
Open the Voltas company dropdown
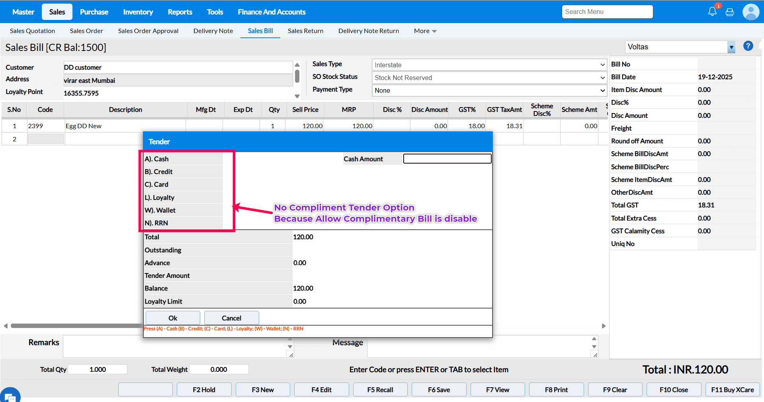click(x=731, y=47)
